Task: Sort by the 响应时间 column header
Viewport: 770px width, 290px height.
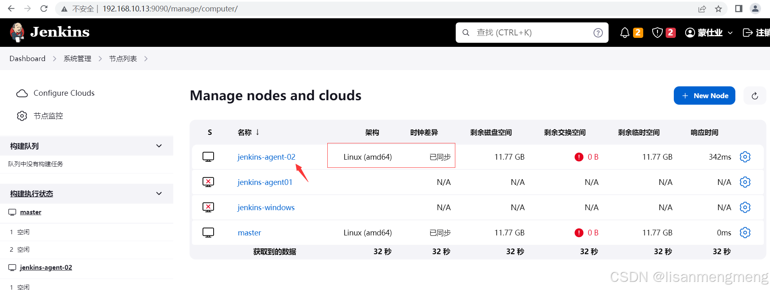Action: point(704,132)
